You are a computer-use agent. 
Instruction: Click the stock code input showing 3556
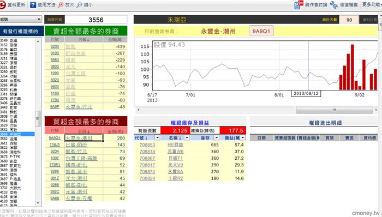pos(95,20)
